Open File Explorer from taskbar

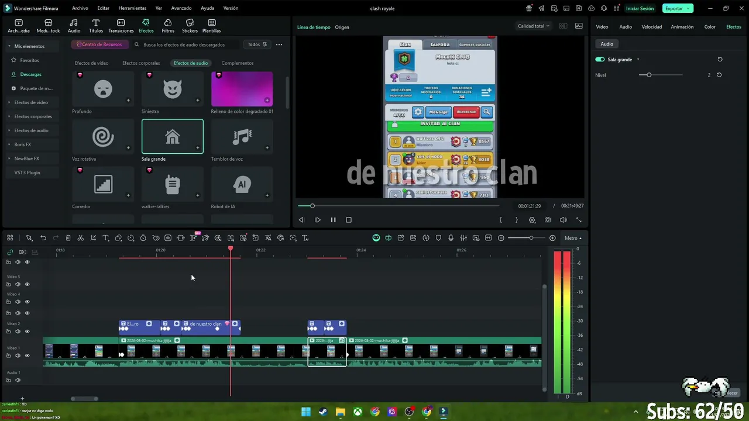(341, 412)
